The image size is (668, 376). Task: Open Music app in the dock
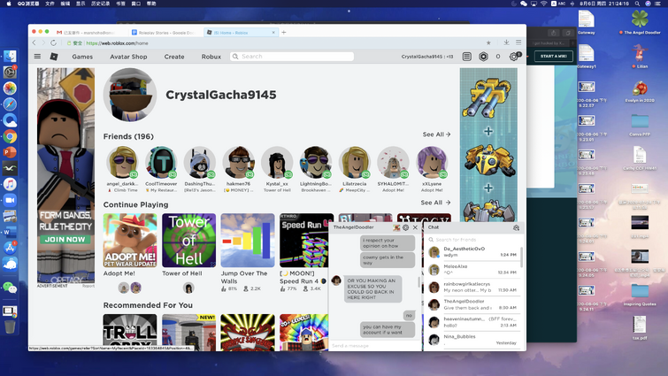coord(10,184)
